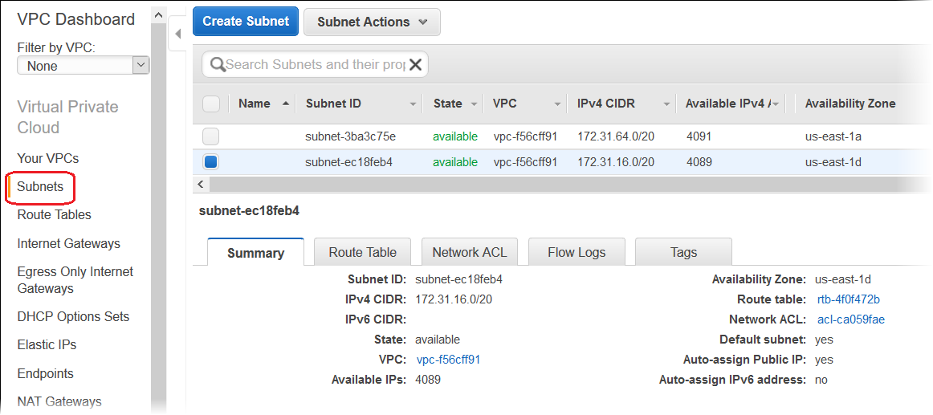Uncheck the box for subnet-ec18feb4
Screen dimensions: 933x415
[x=210, y=162]
